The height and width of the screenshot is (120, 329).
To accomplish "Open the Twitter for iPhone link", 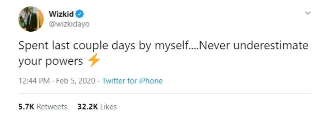I will 132,81.
